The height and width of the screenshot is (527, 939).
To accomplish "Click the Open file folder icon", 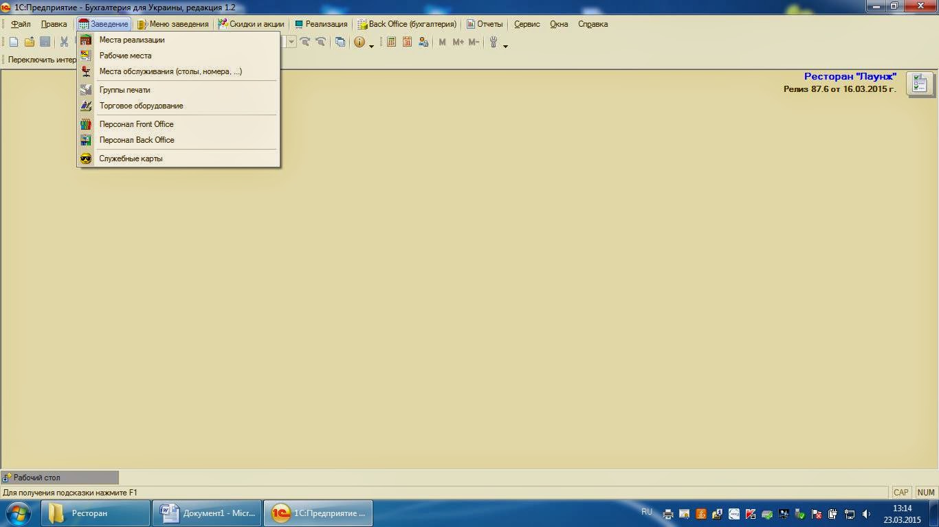I will [x=30, y=42].
